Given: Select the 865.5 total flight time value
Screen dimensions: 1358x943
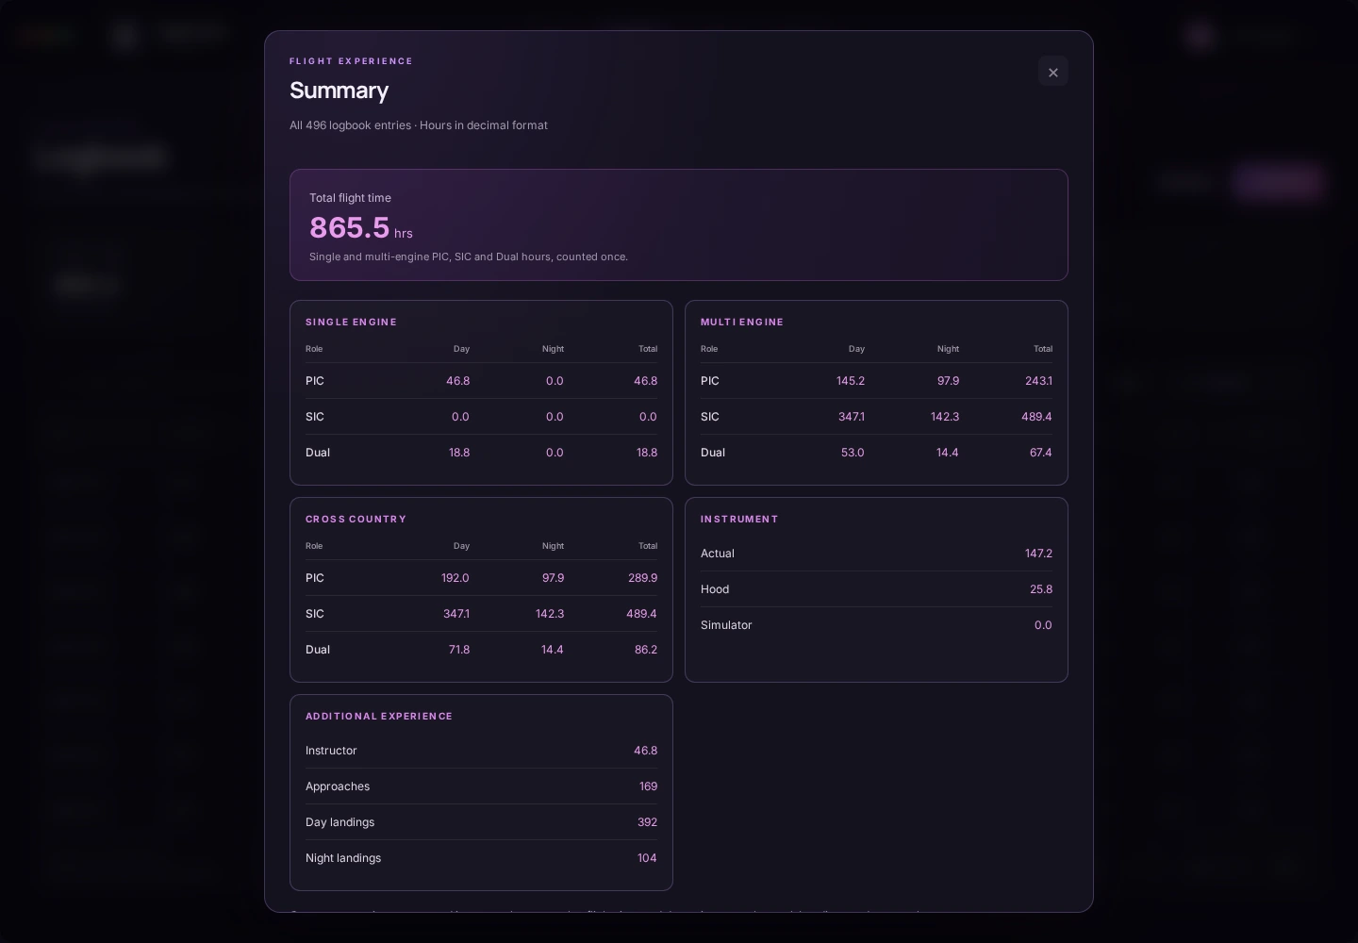Looking at the screenshot, I should point(349,227).
